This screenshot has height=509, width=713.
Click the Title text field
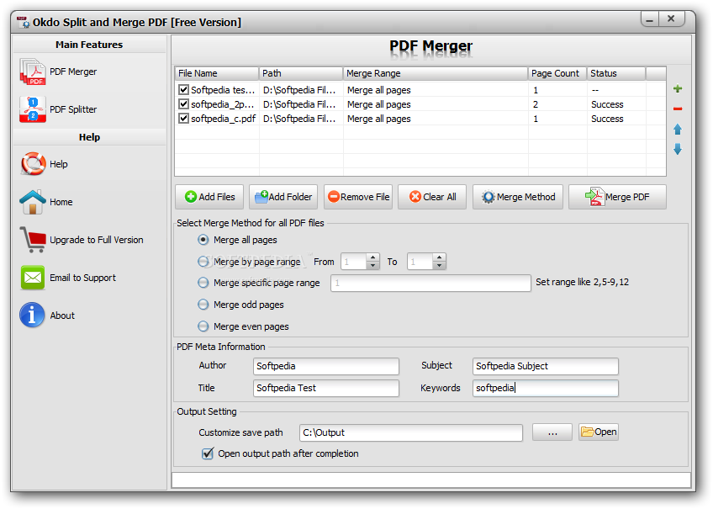coord(326,388)
